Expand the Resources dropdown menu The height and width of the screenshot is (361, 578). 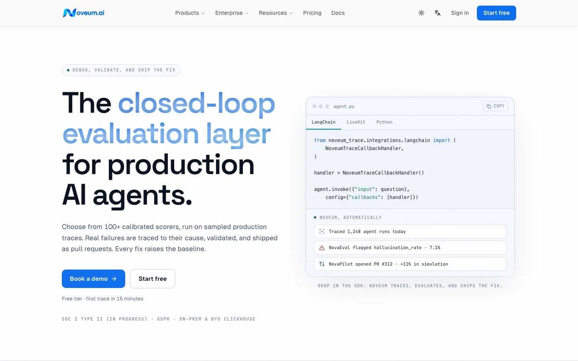click(x=276, y=13)
